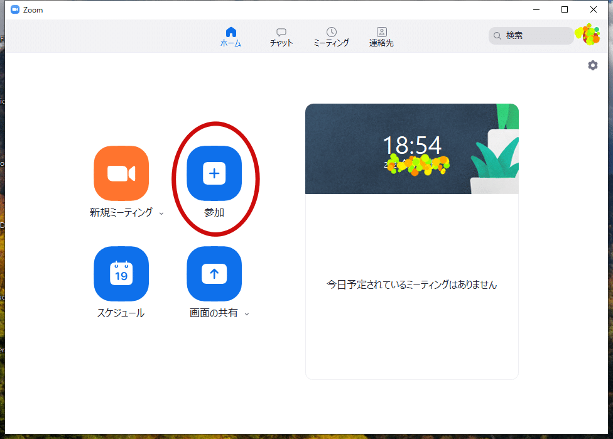Switch to the 連絡先 tab
This screenshot has height=439, width=613.
click(x=381, y=35)
